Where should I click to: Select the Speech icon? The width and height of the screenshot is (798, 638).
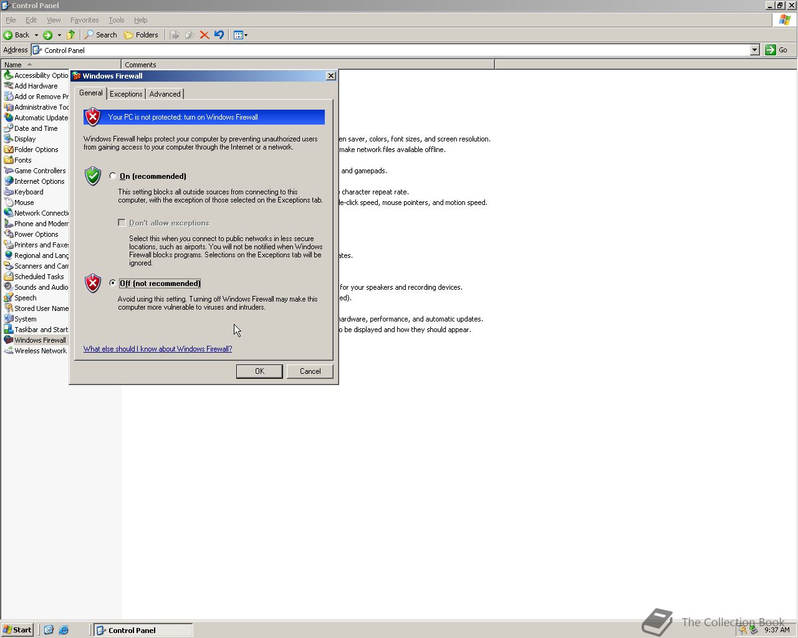[x=9, y=298]
